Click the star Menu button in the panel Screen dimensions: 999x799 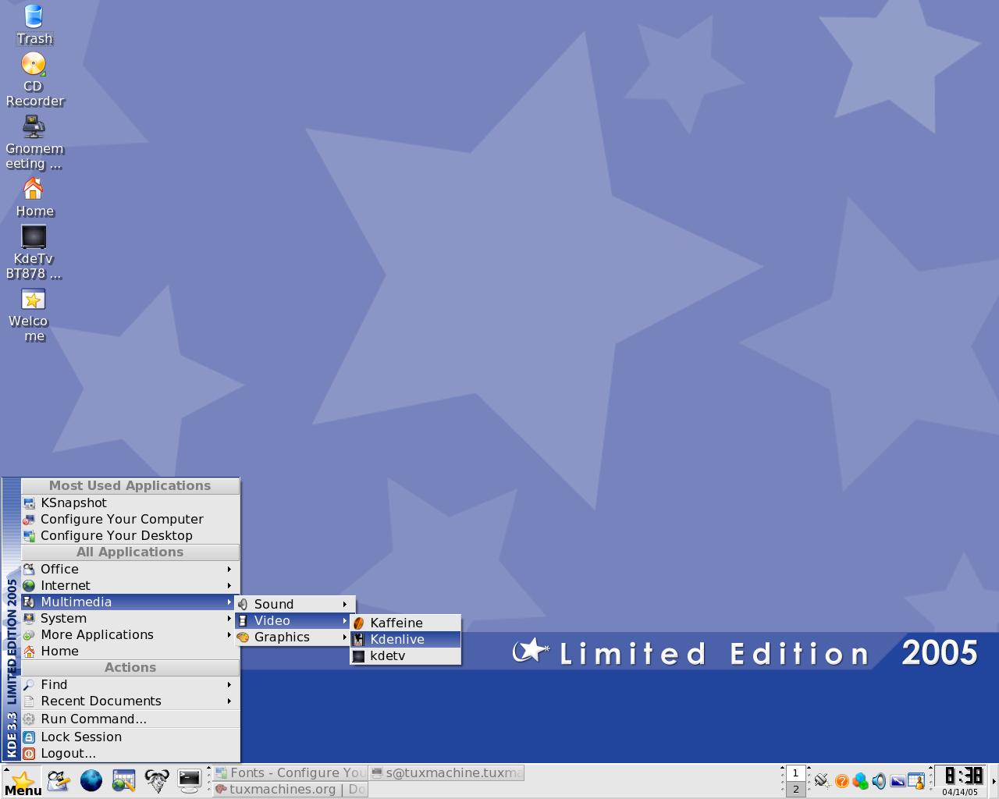click(23, 782)
